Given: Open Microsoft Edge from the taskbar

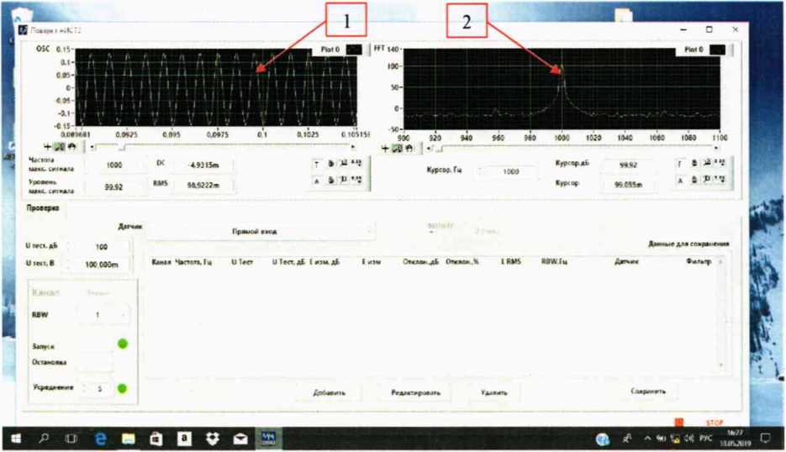Looking at the screenshot, I should coord(101,438).
